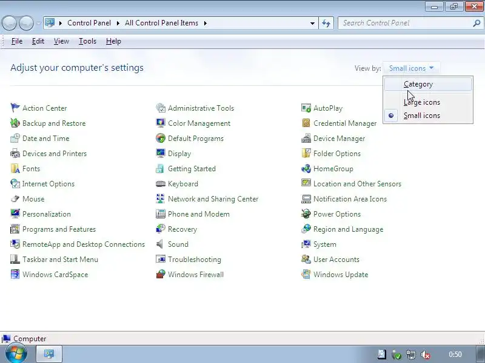Open the File menu
The width and height of the screenshot is (485, 363).
17,41
